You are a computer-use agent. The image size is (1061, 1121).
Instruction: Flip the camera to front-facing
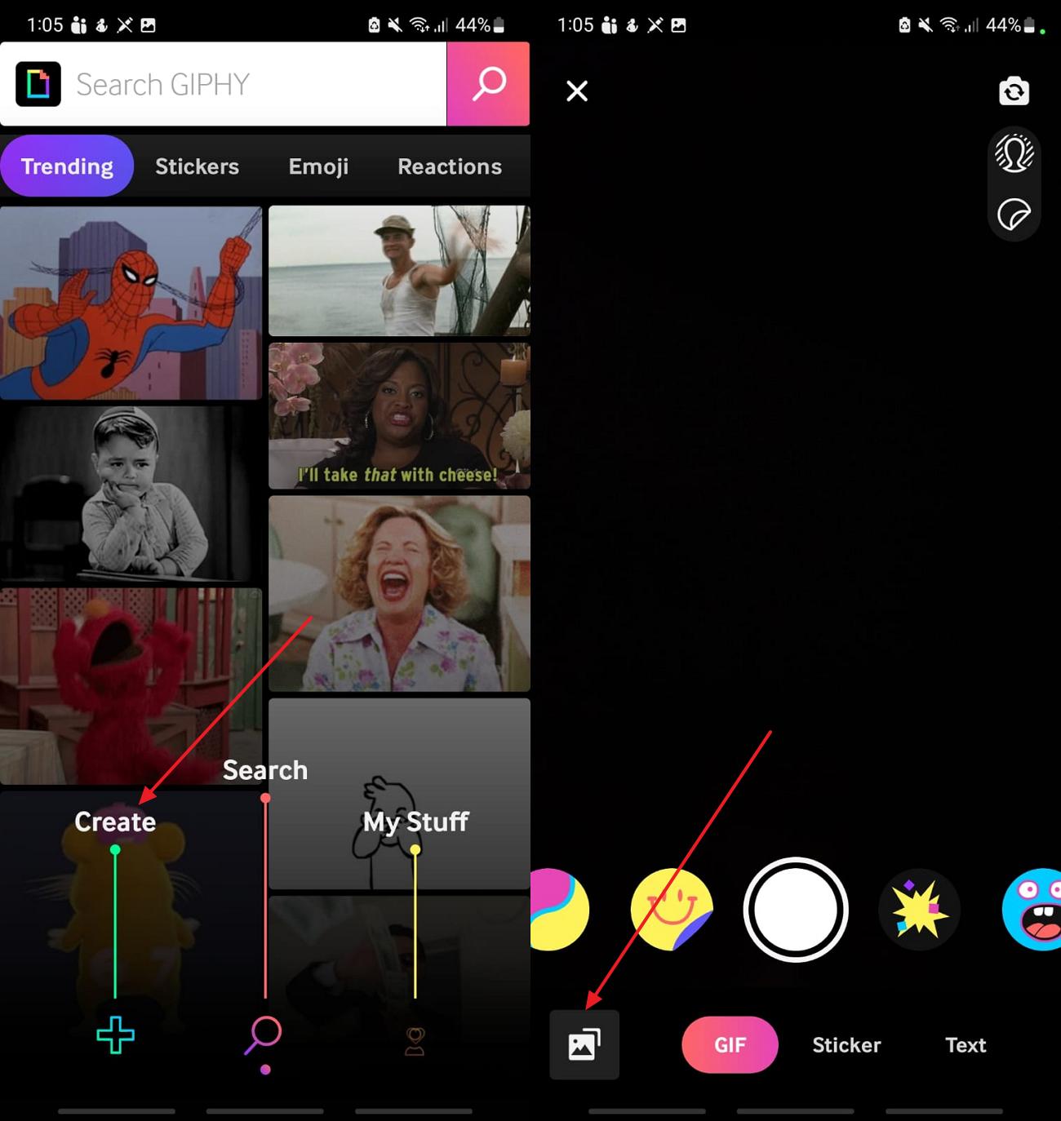(x=1014, y=91)
